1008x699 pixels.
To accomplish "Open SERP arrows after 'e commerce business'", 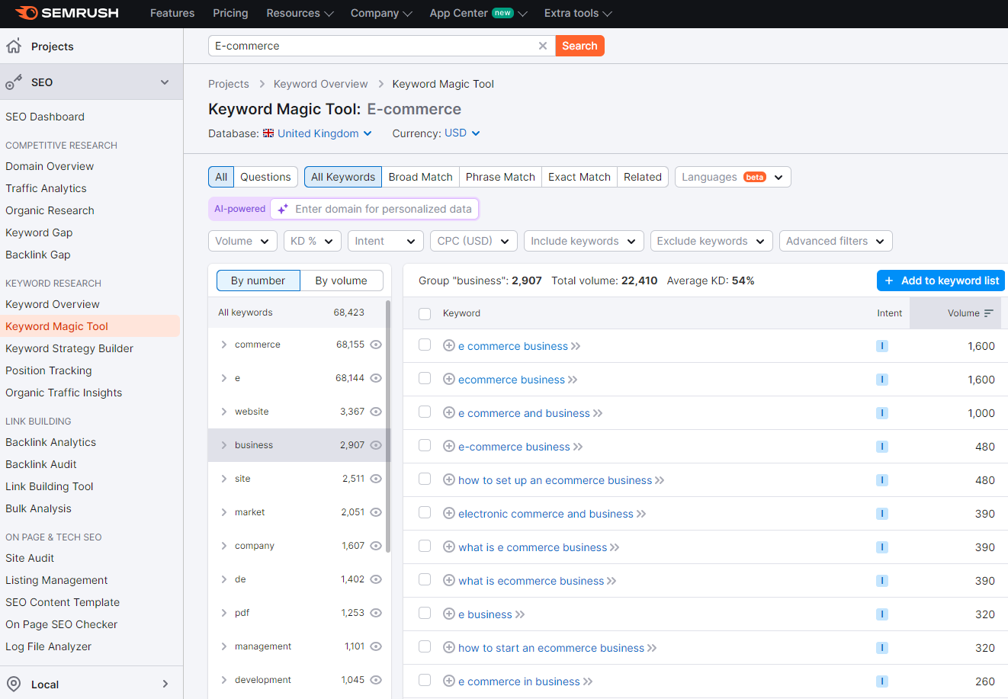I will click(576, 346).
